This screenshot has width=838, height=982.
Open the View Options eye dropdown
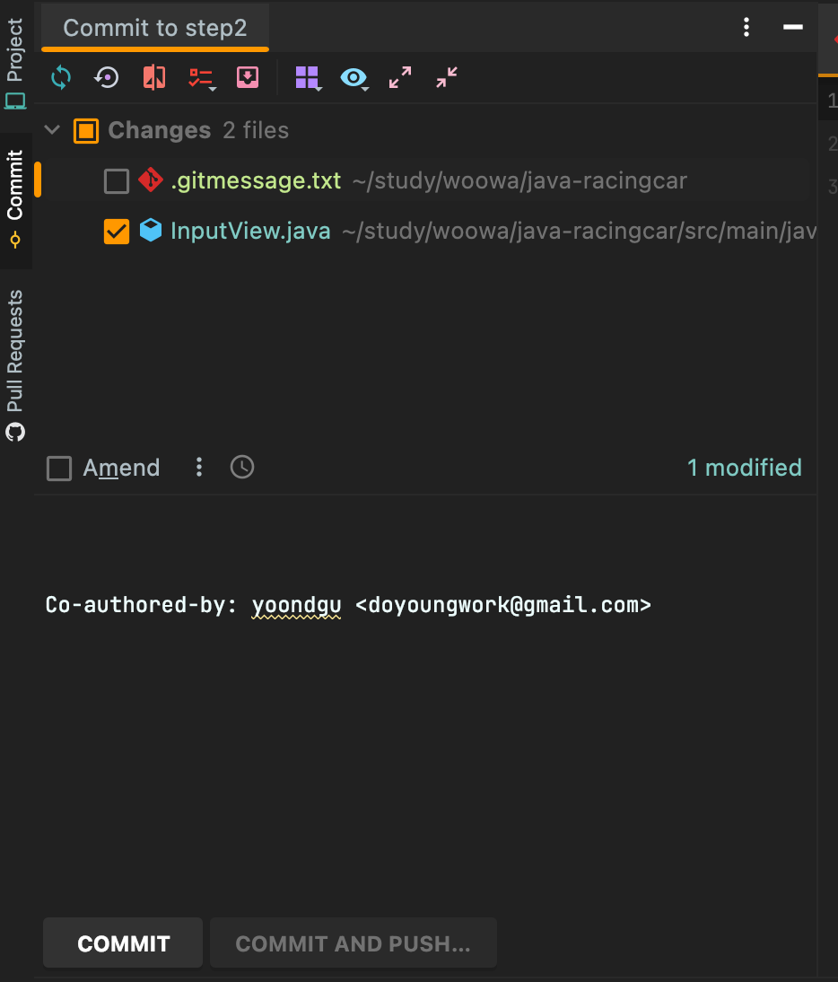(x=354, y=78)
